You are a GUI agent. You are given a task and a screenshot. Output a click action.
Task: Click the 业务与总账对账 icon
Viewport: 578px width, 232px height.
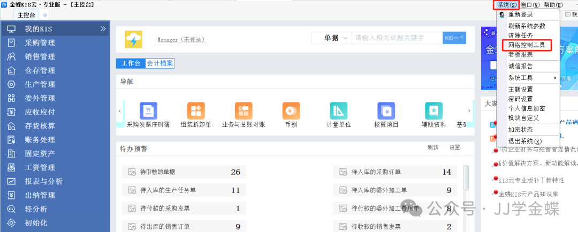click(x=244, y=111)
